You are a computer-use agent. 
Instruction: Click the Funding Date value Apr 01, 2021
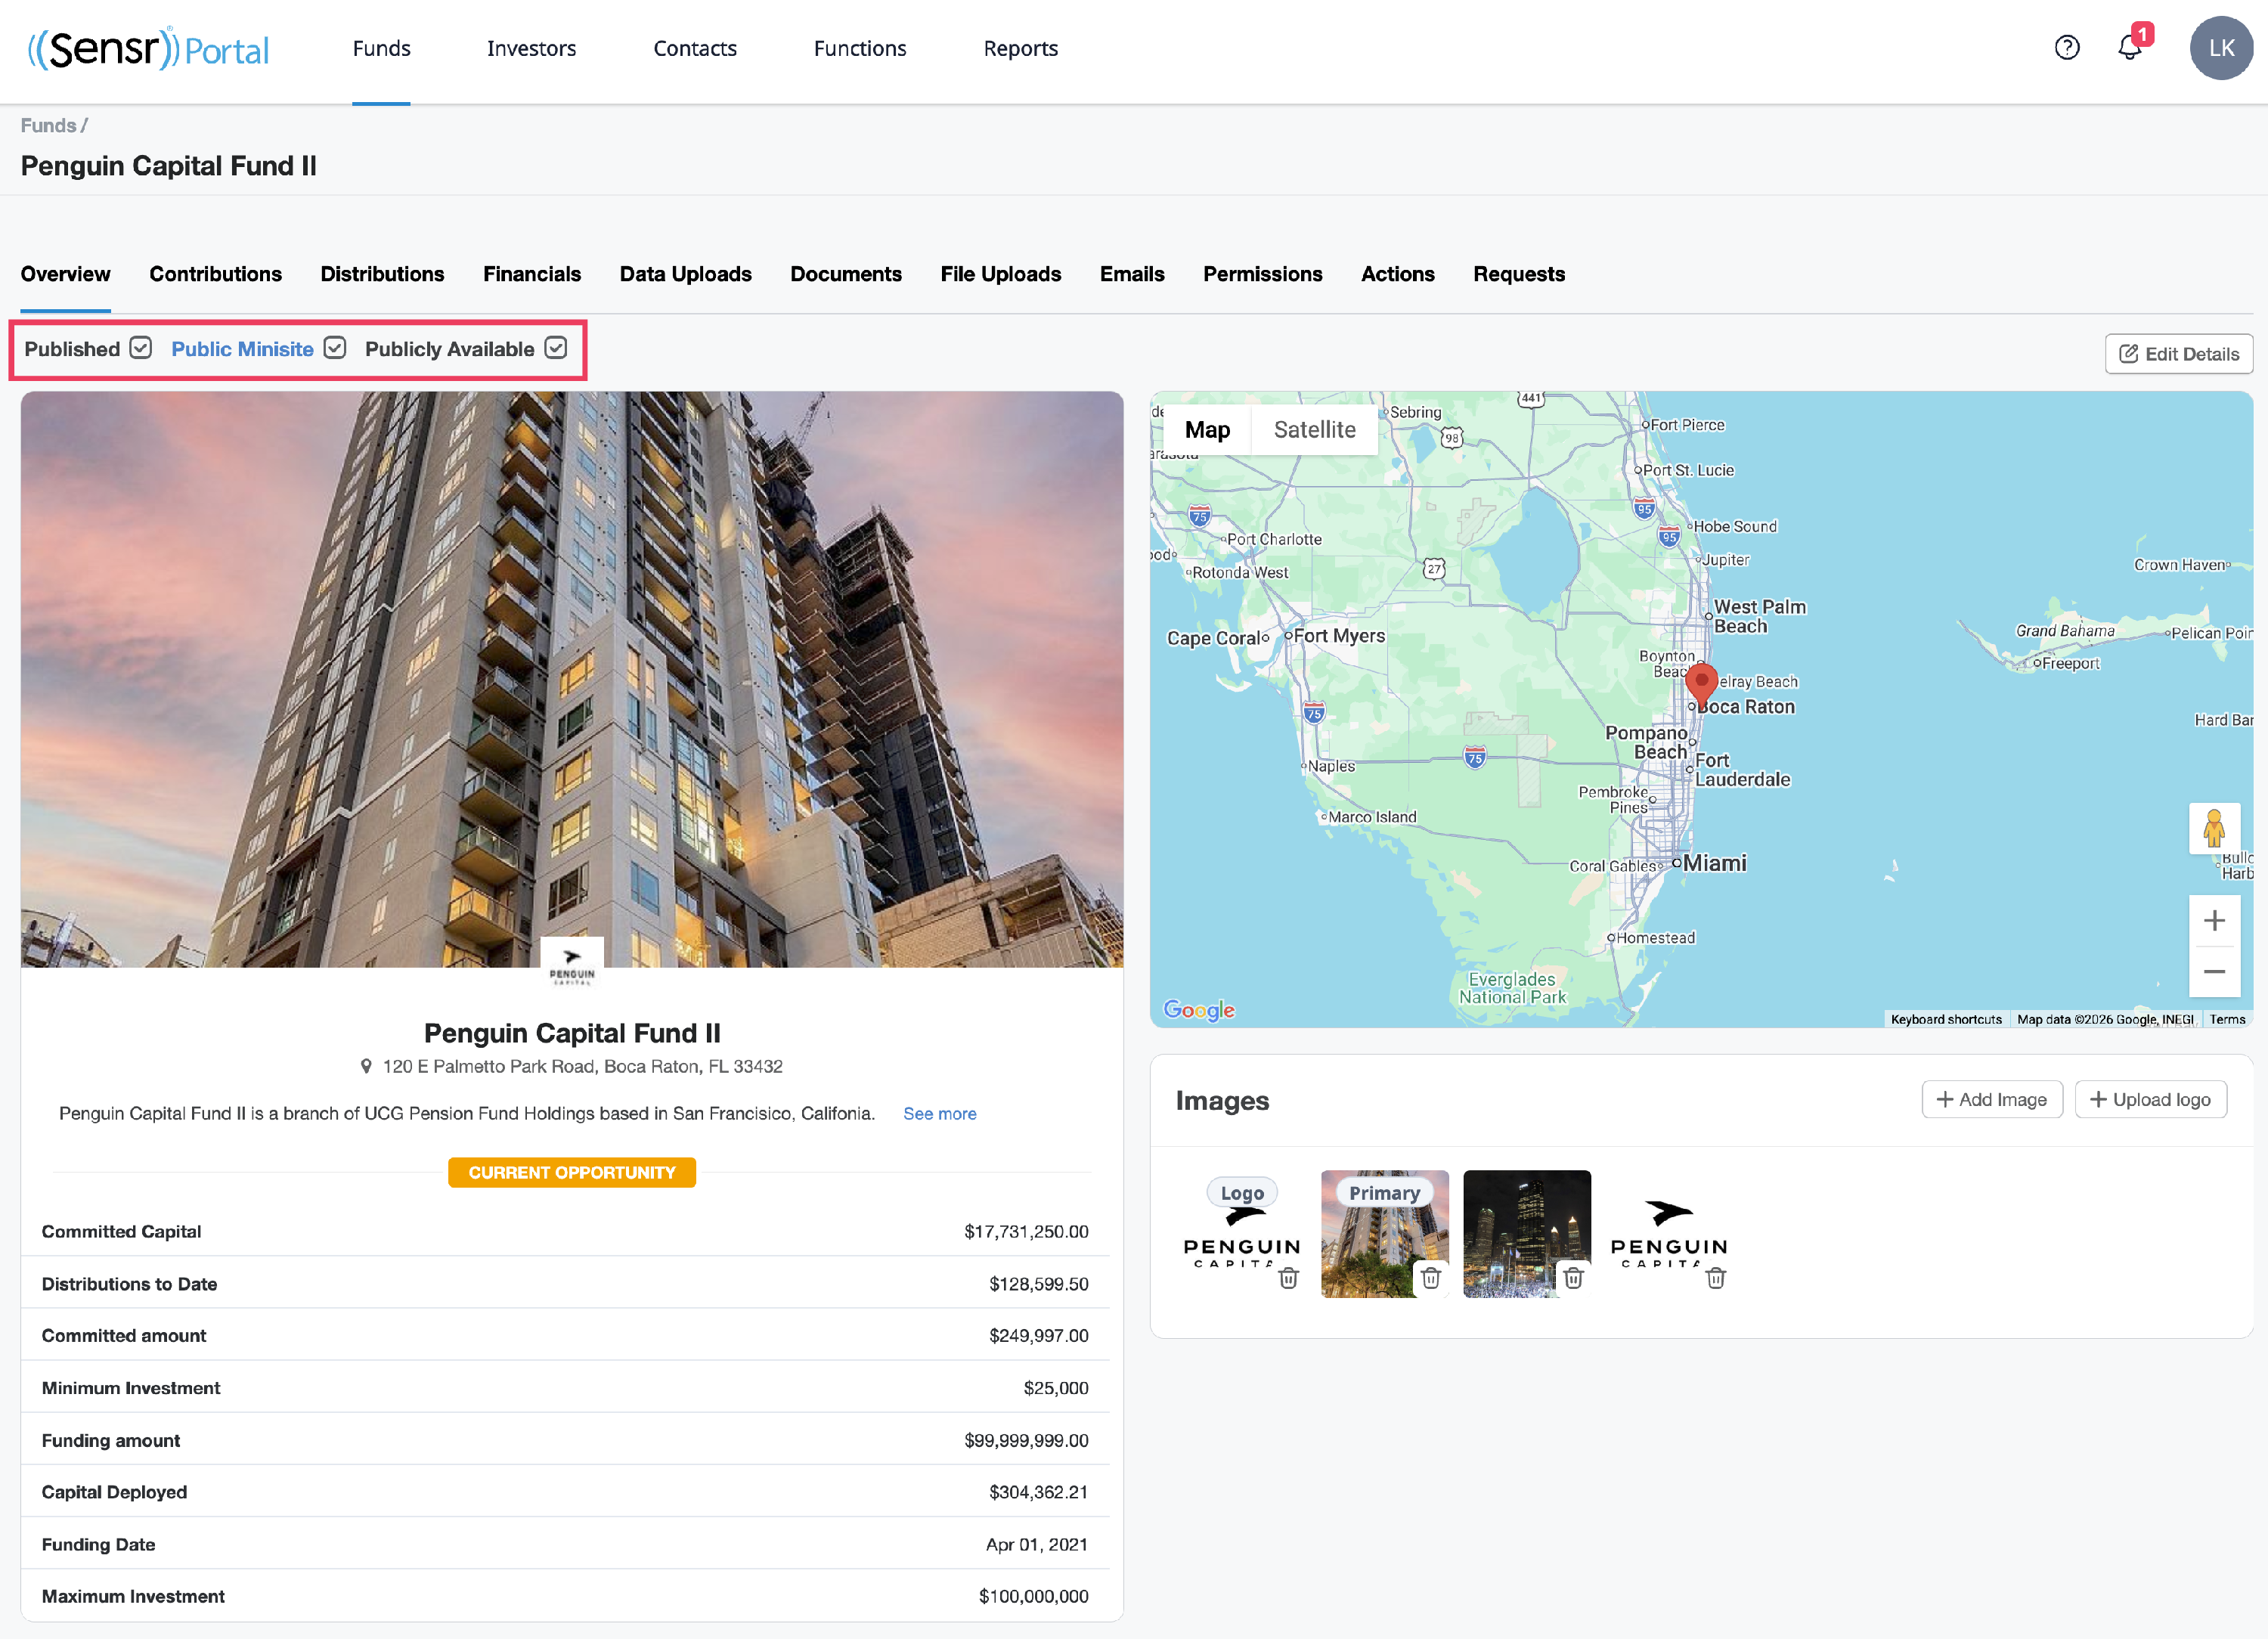[x=1036, y=1545]
